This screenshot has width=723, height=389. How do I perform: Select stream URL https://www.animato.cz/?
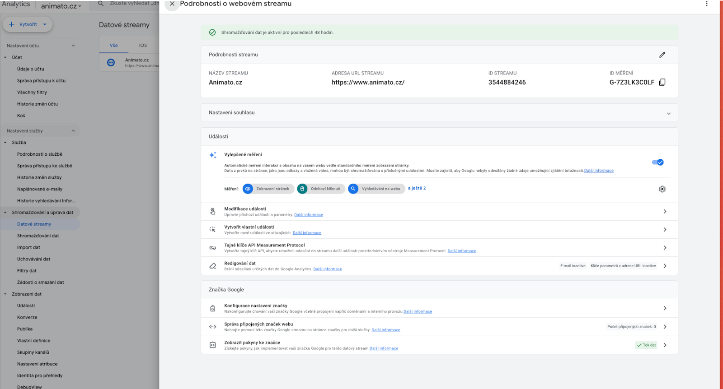click(x=368, y=82)
